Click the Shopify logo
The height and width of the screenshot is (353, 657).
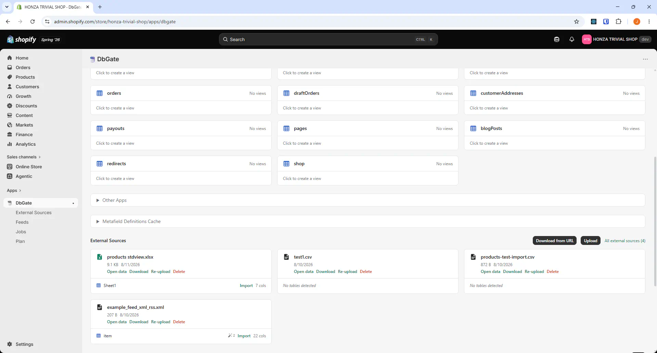(22, 39)
